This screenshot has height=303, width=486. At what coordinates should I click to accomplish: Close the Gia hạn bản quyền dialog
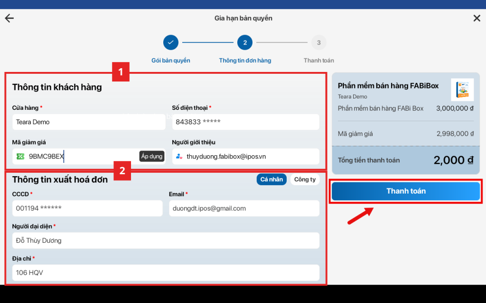tap(477, 18)
